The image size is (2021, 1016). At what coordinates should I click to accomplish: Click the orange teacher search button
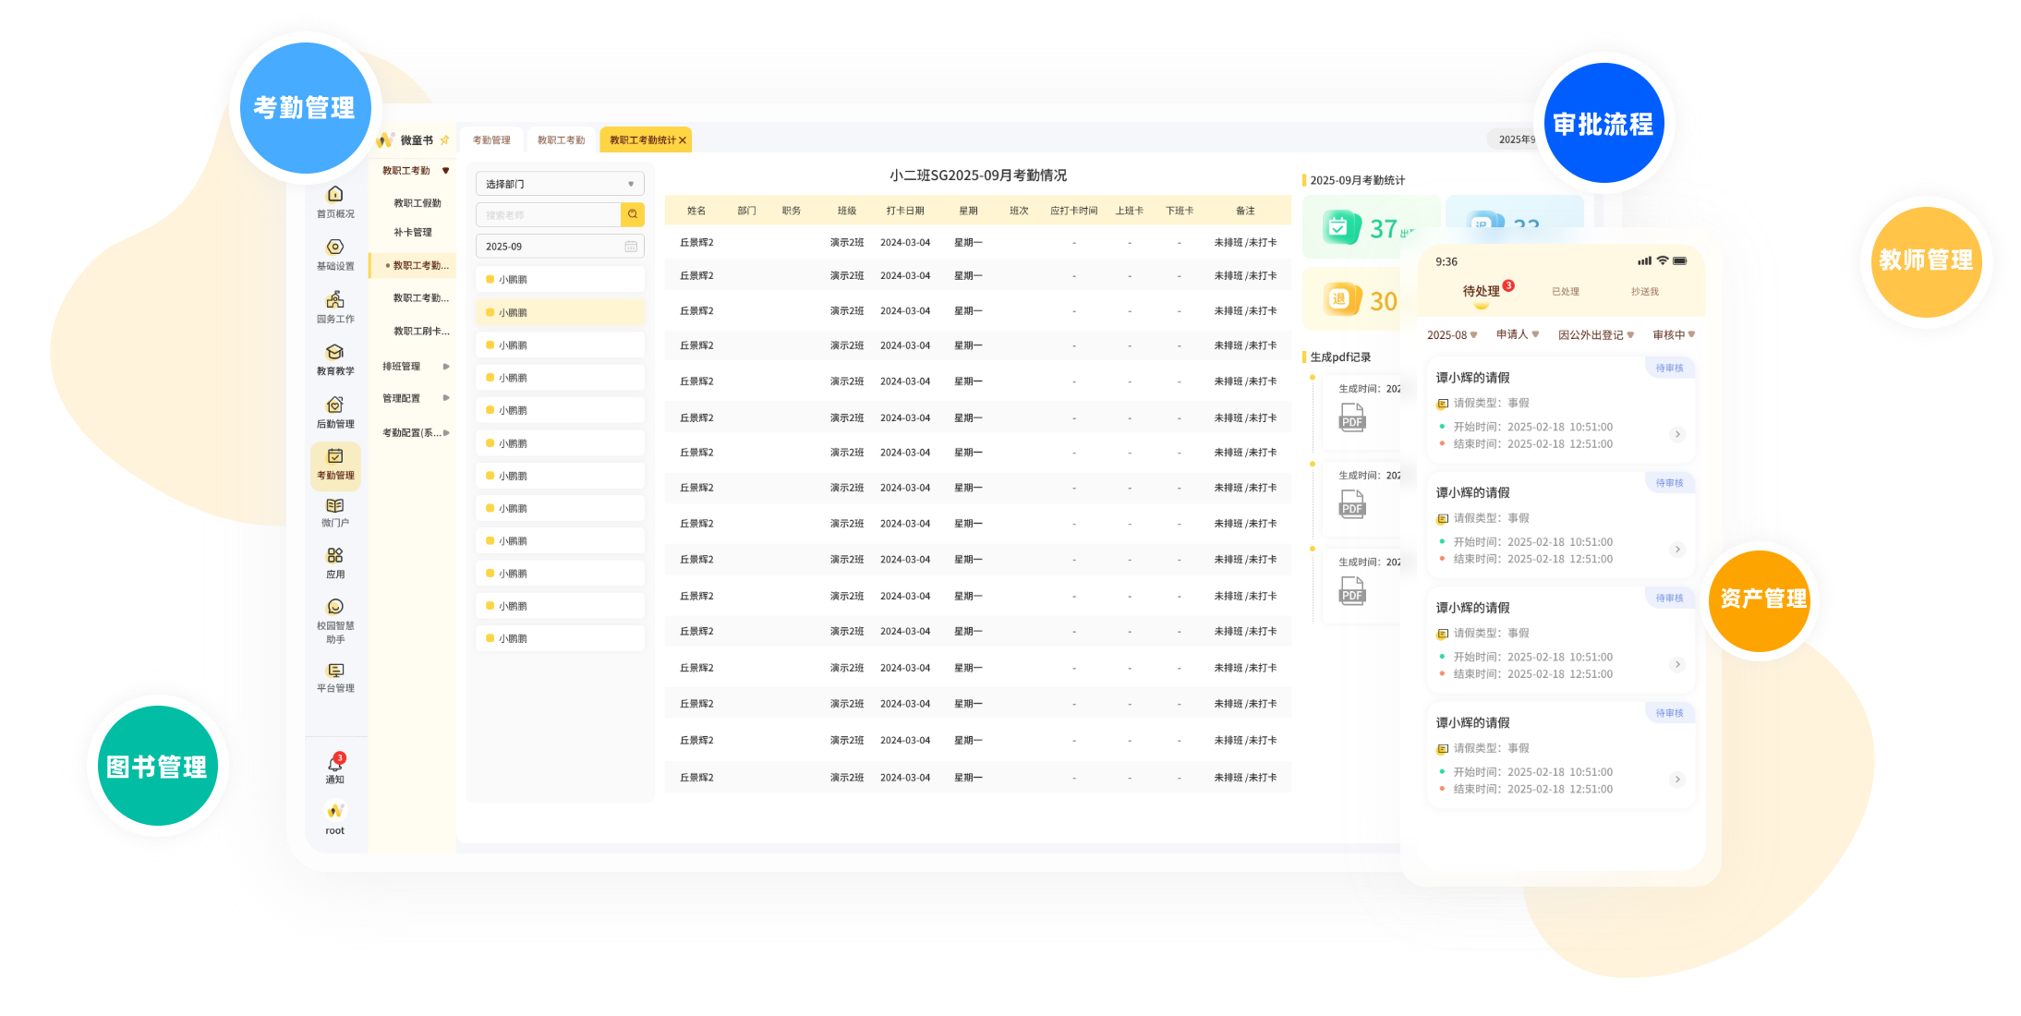[633, 214]
